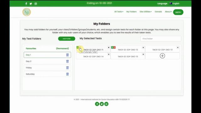Viewport: 201px width, 113px height.
Task: Expand the All Tests dropdown menu
Action: [x=119, y=12]
